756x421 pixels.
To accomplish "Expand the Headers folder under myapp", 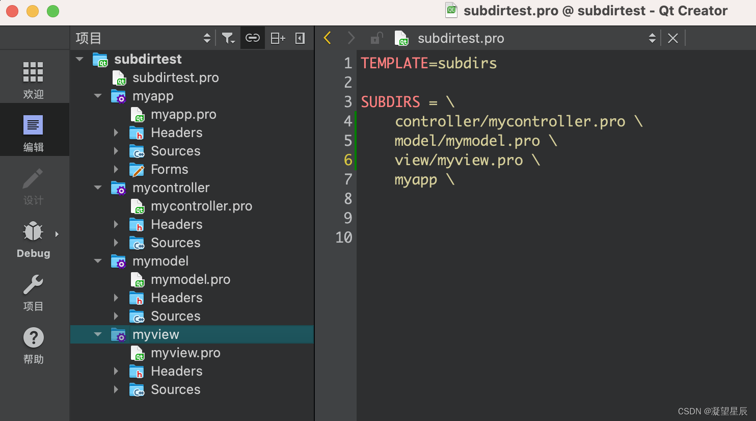I will [x=116, y=133].
